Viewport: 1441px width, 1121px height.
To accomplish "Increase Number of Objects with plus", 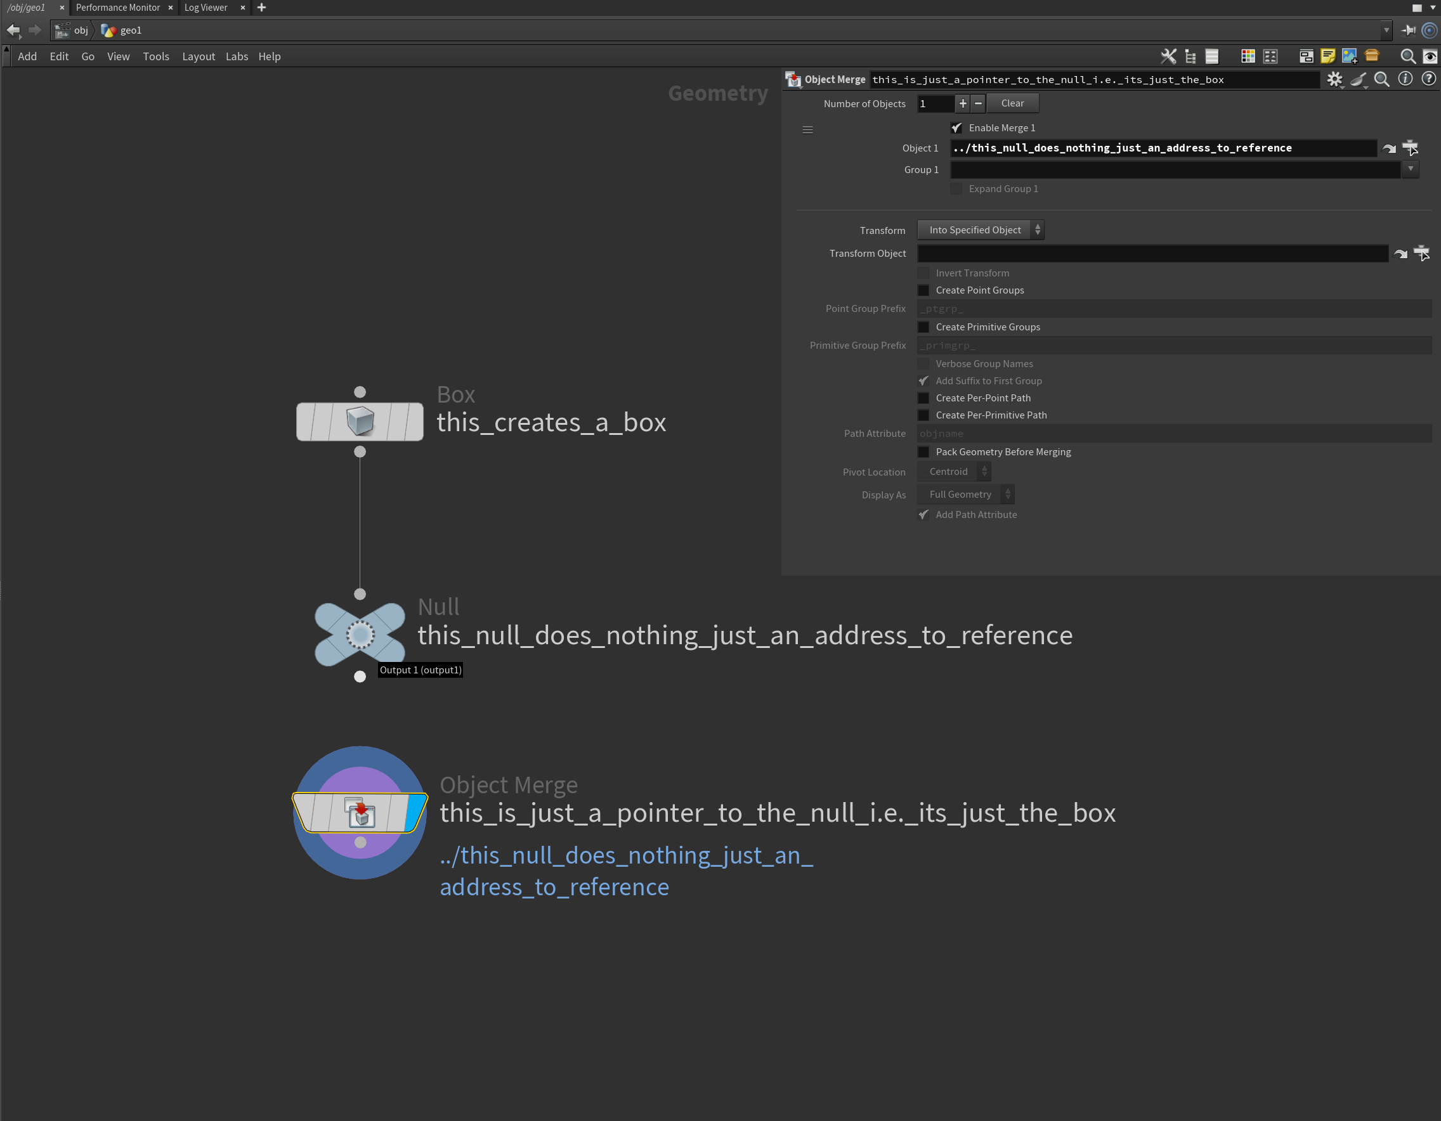I will coord(963,103).
